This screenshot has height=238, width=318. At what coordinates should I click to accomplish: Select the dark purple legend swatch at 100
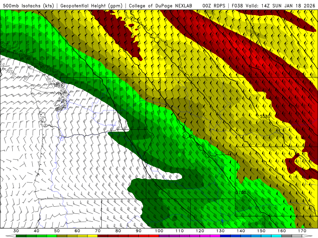coord(164,236)
